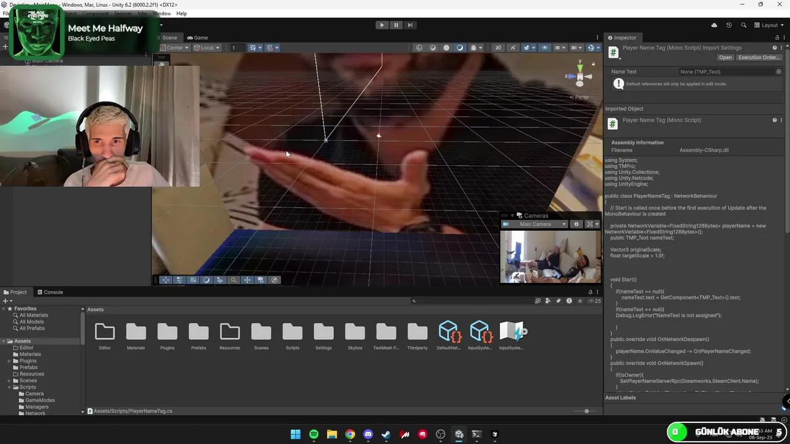Toggle 2D view sphere icon
This screenshot has height=444, width=790.
click(x=433, y=48)
